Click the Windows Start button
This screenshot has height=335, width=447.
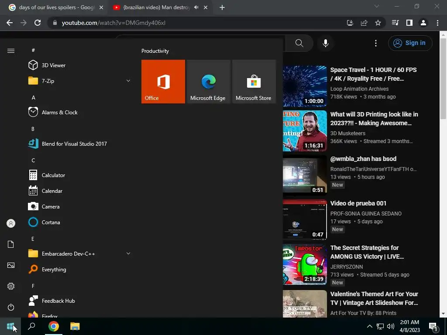click(10, 326)
